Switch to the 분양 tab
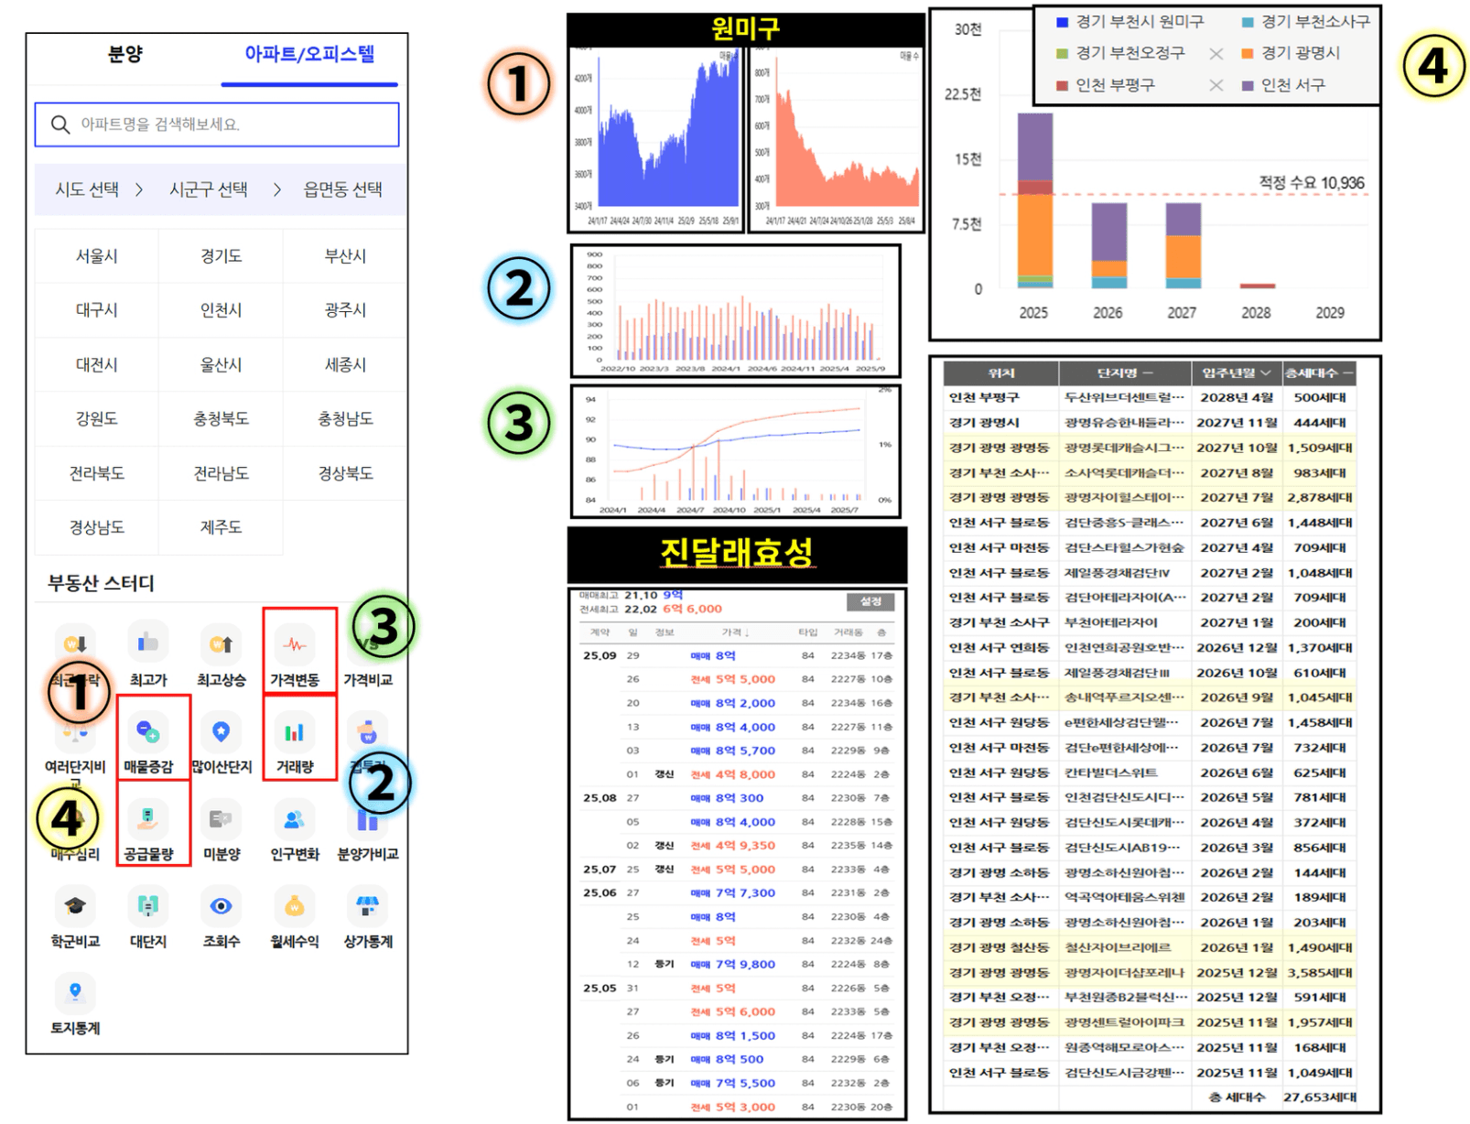Image resolution: width=1470 pixels, height=1124 pixels. pyautogui.click(x=124, y=54)
